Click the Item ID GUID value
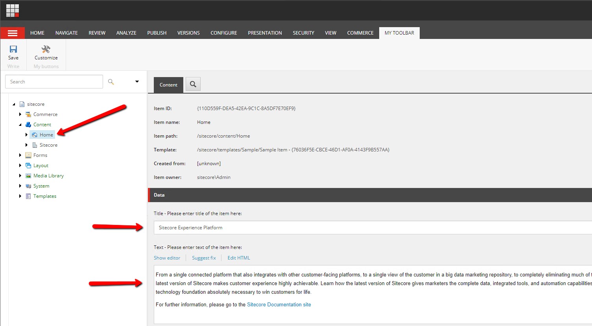This screenshot has width=592, height=326. 246,109
